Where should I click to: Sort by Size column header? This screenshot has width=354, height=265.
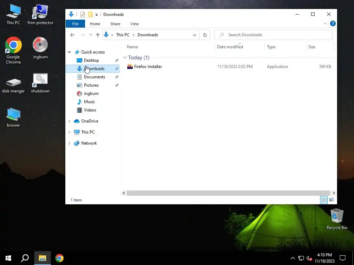pyautogui.click(x=312, y=47)
